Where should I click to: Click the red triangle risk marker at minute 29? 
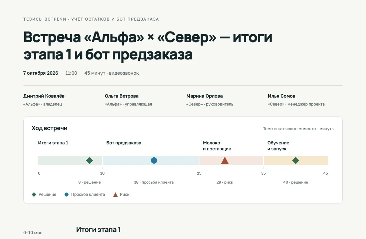click(225, 161)
